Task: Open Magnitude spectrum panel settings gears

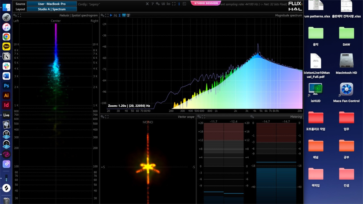Action: 102,15
